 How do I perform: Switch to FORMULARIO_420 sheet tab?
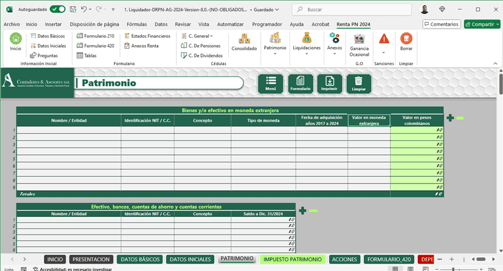point(389,259)
